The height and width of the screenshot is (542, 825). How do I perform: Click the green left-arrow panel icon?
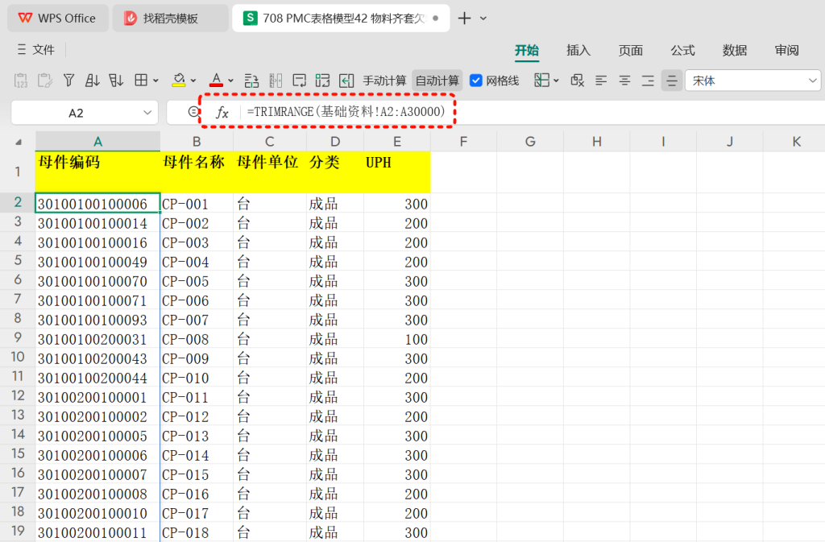click(346, 81)
